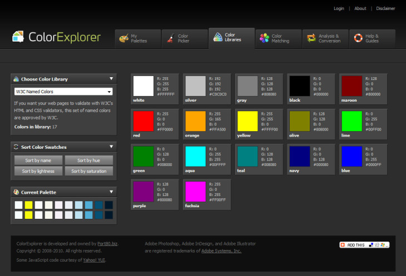This screenshot has width=406, height=276.
Task: Pick the fuchsia color swatch
Action: [195, 192]
